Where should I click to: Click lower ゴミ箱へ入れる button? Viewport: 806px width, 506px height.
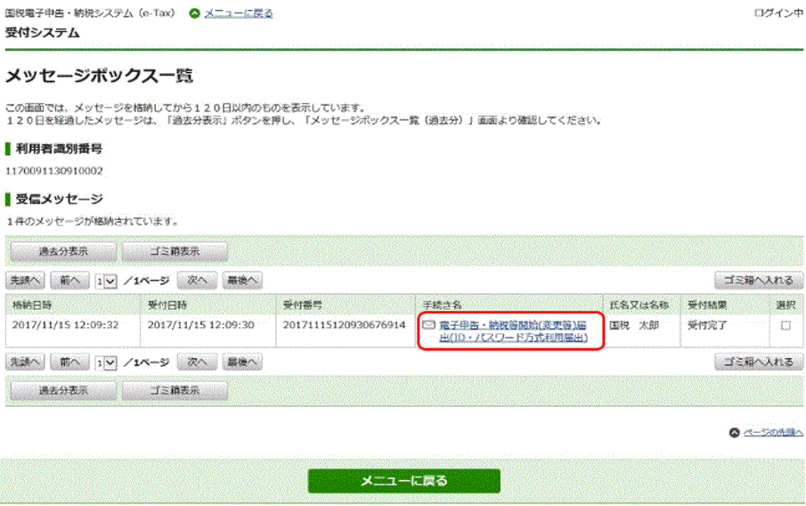pyautogui.click(x=759, y=362)
